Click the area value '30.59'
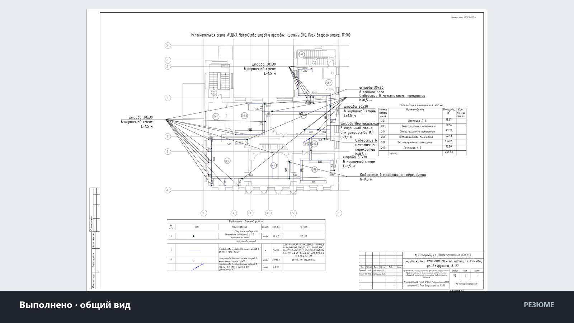This screenshot has width=574, height=323. pos(448,125)
